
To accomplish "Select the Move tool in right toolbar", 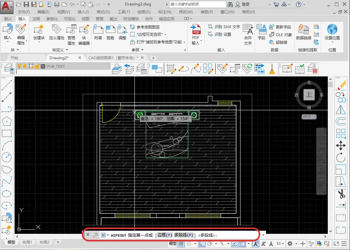I will point(340,146).
